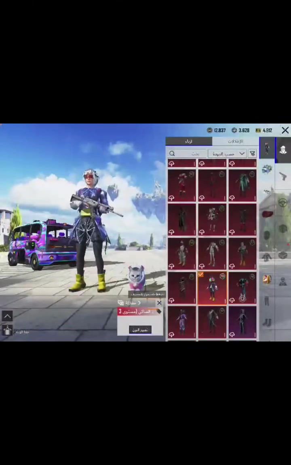This screenshot has width=291, height=465.
Task: Click the search magnifier icon
Action: [172, 153]
